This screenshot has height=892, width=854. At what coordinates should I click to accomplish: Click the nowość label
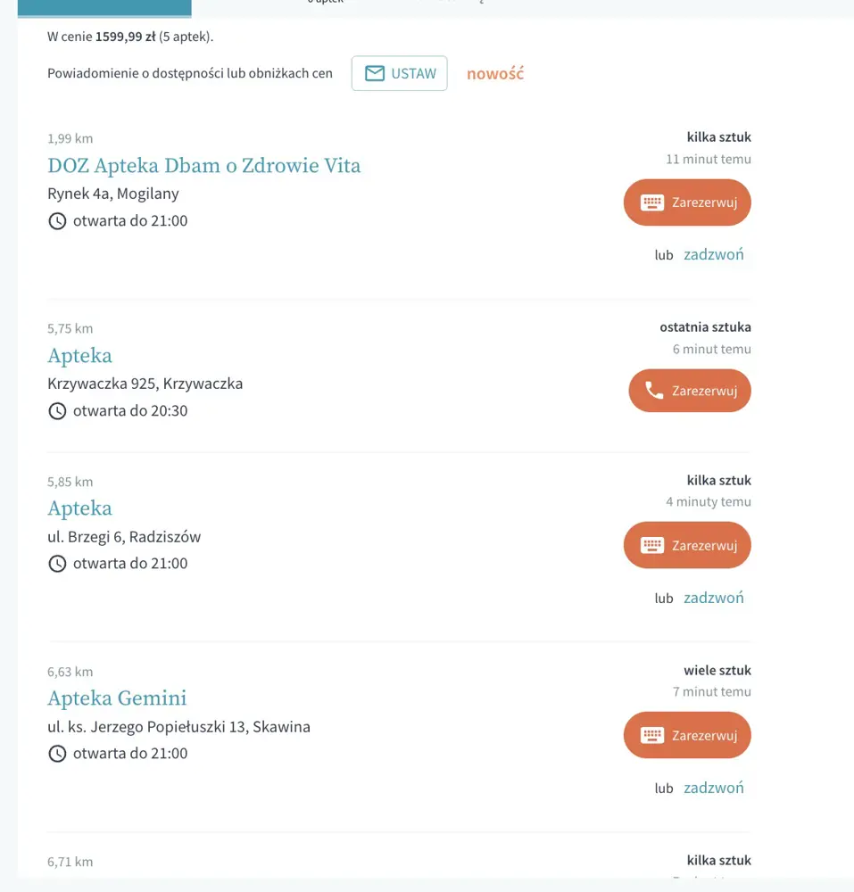click(x=495, y=73)
